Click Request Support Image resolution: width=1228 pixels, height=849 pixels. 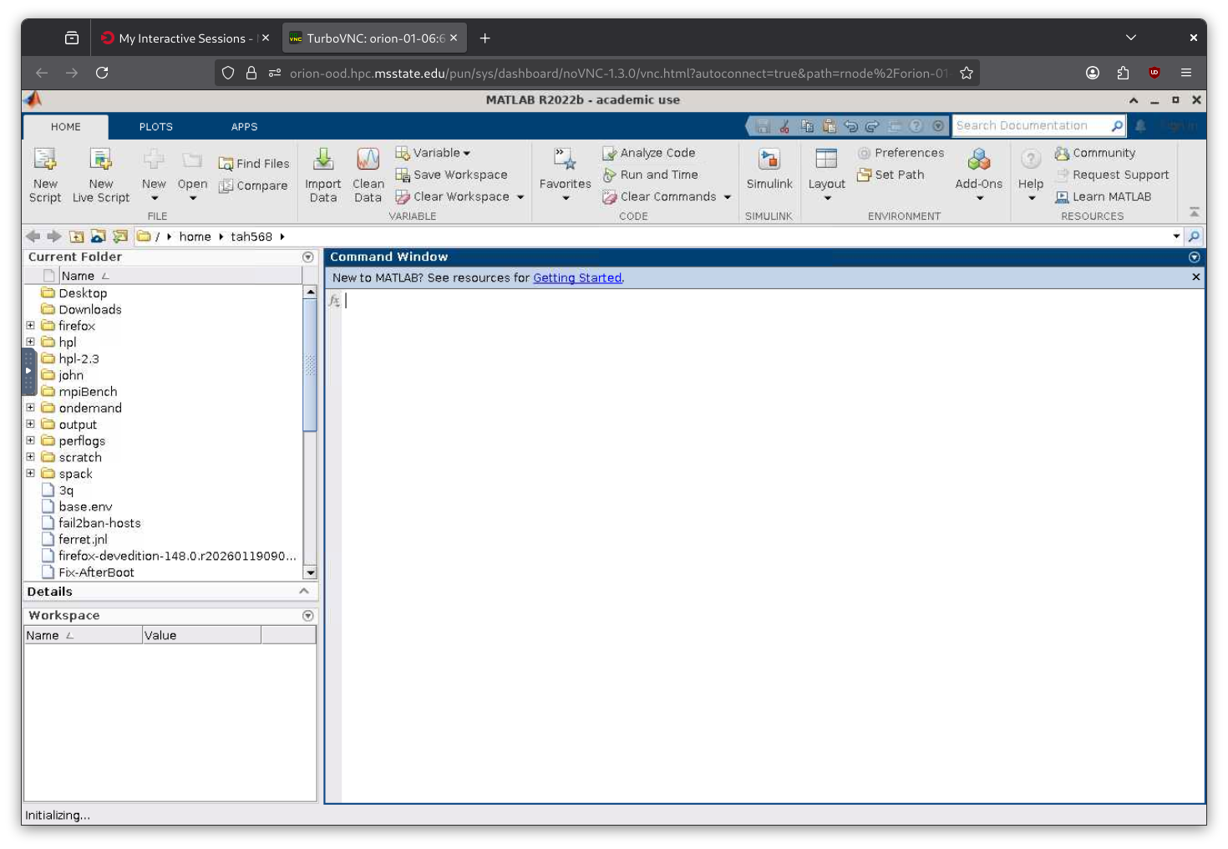(x=1112, y=175)
